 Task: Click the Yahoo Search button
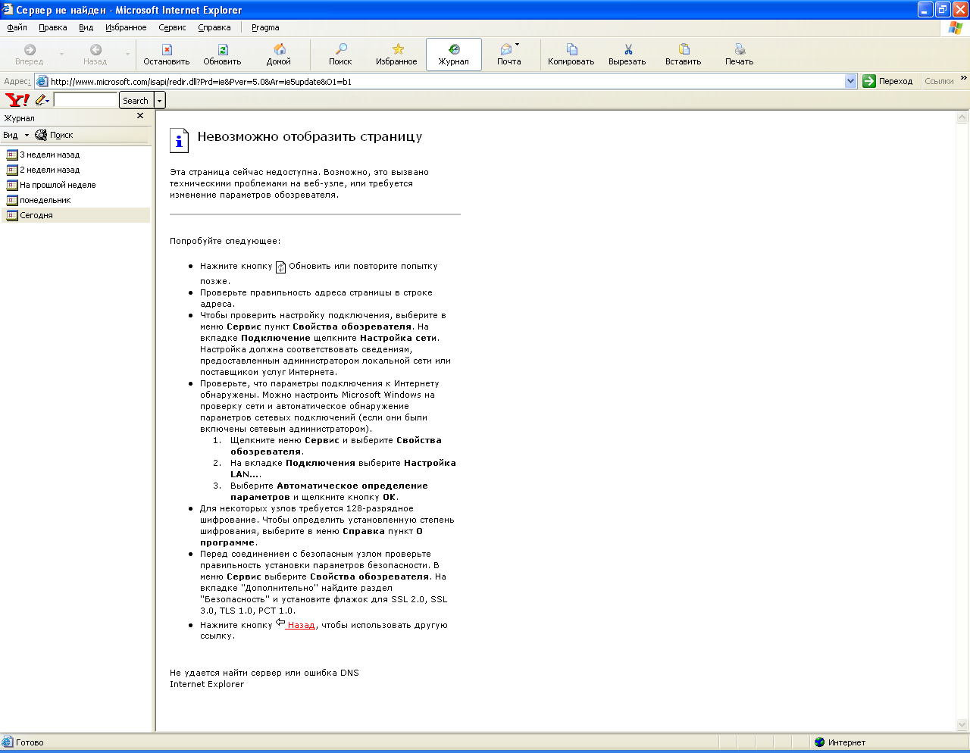click(136, 100)
